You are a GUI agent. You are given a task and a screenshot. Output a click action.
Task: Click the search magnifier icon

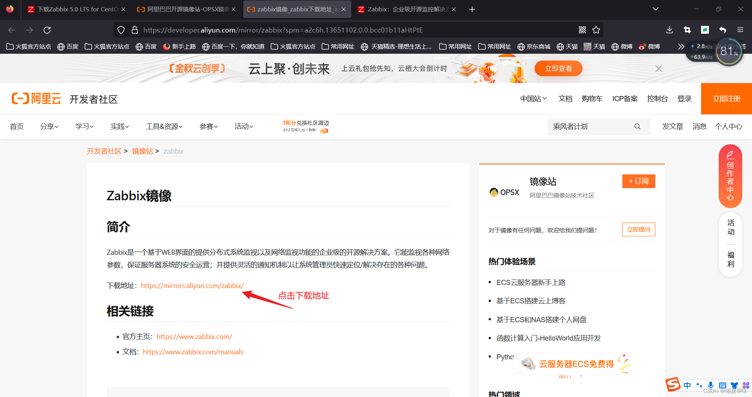click(637, 127)
